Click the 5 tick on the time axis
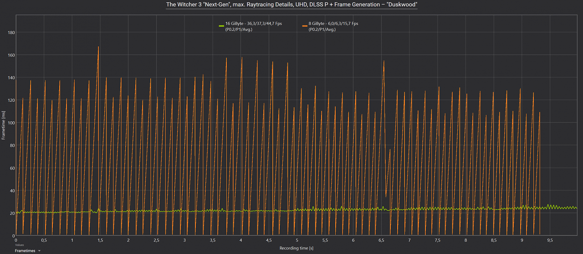The image size is (583, 254). coord(297,240)
